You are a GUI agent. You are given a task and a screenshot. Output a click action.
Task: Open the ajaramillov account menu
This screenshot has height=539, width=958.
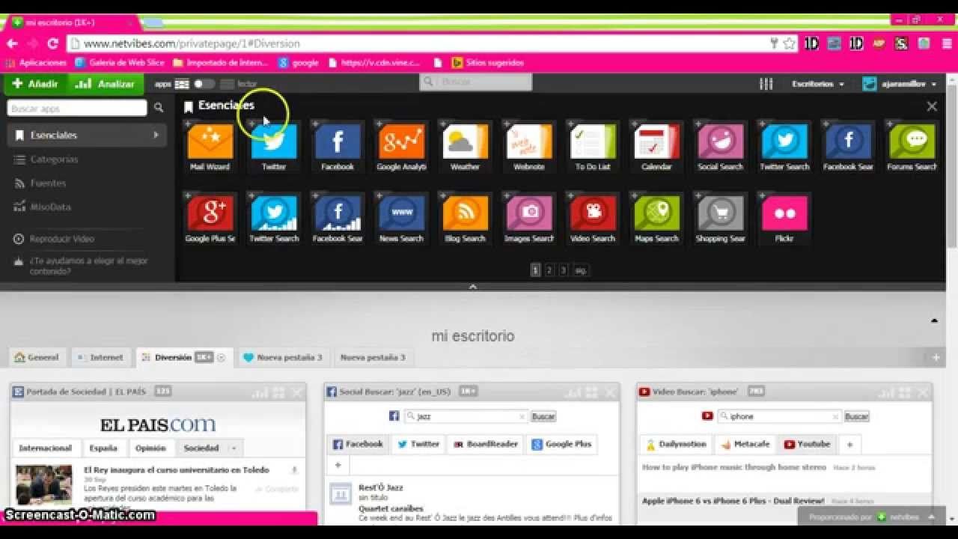900,84
